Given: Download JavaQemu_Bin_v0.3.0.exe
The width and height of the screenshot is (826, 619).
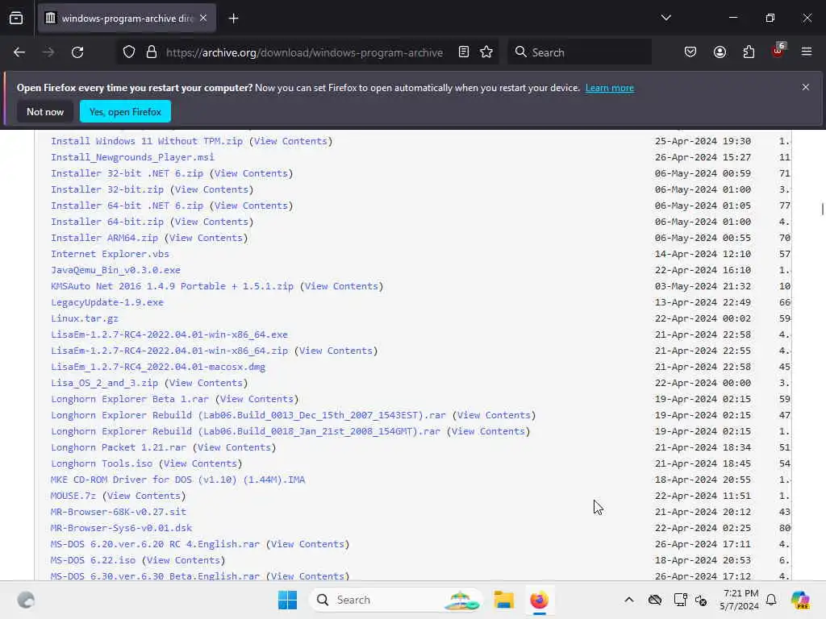Looking at the screenshot, I should click(x=116, y=270).
